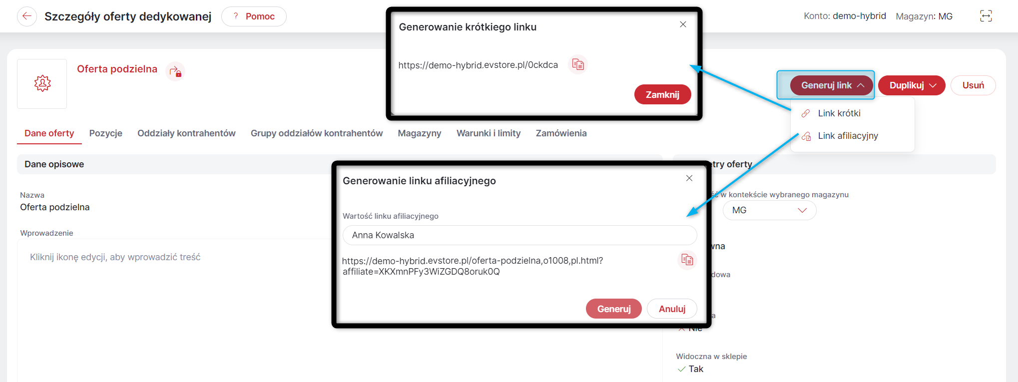The image size is (1018, 382).
Task: Click the share-lock icon beside Oferta podzielna
Action: pos(175,72)
